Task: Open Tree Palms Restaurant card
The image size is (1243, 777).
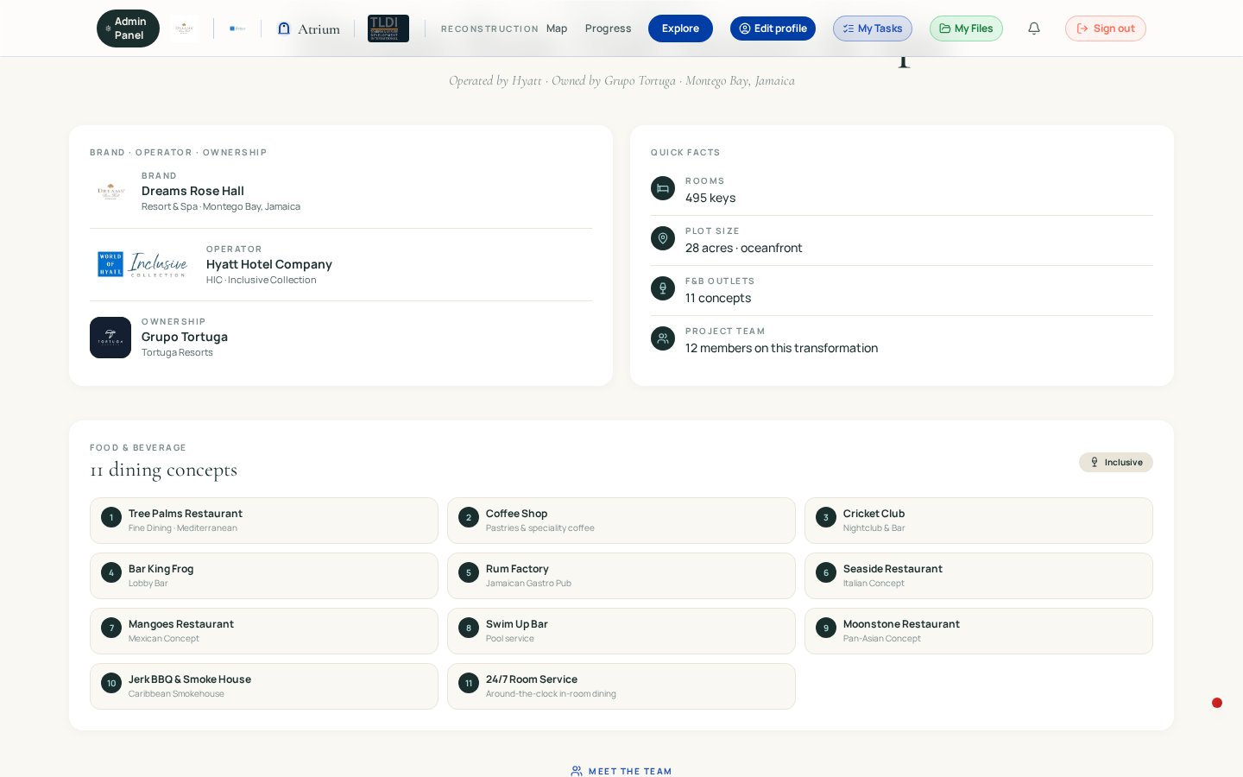Action: click(264, 521)
